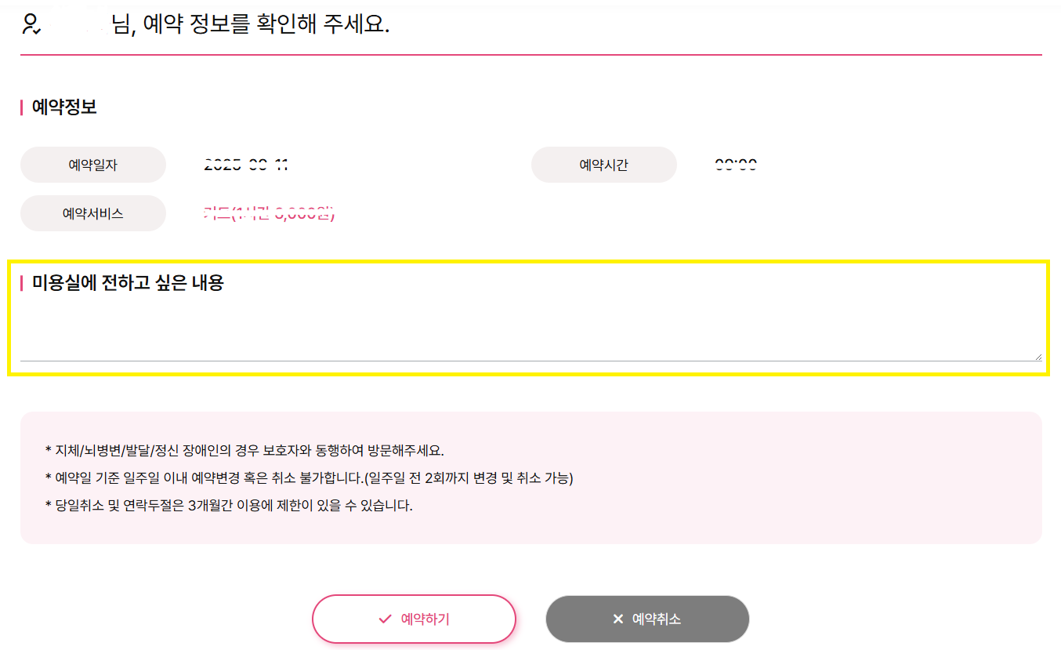Select the 예약서비스 label pill

tap(93, 213)
